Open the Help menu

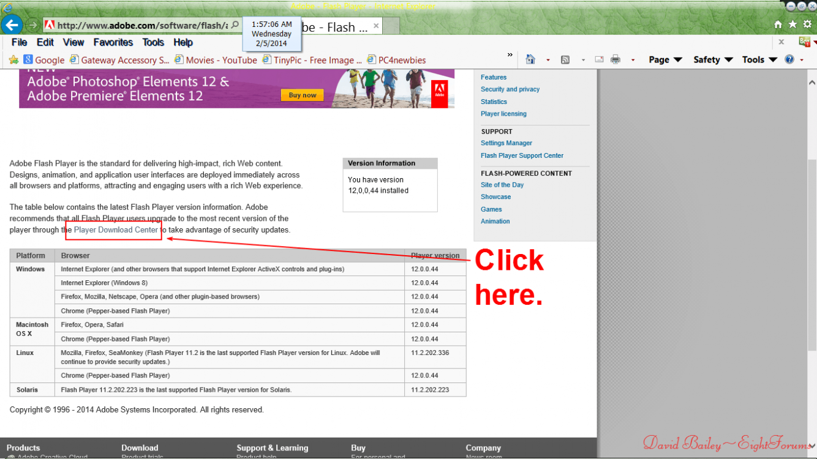[x=183, y=42]
